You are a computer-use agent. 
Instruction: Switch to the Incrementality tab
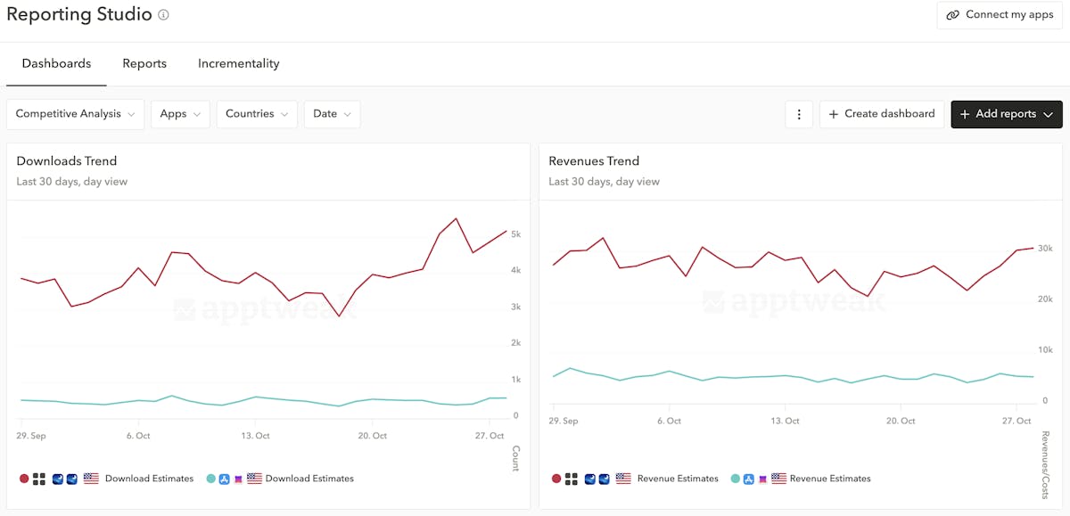pyautogui.click(x=238, y=63)
